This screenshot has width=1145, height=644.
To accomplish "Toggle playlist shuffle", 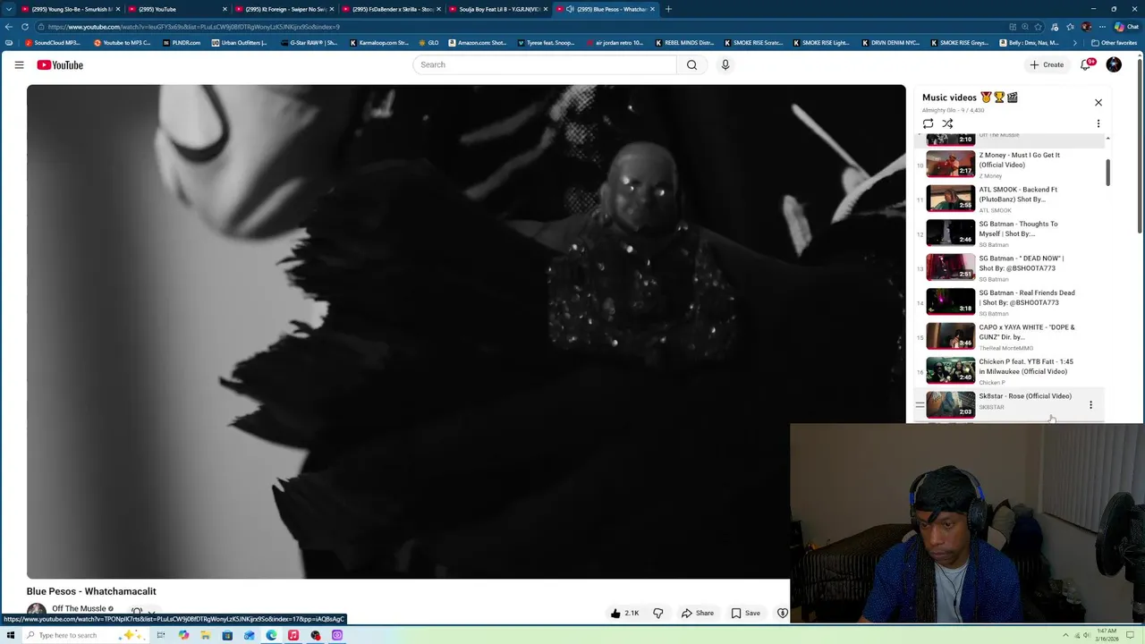I will click(947, 123).
